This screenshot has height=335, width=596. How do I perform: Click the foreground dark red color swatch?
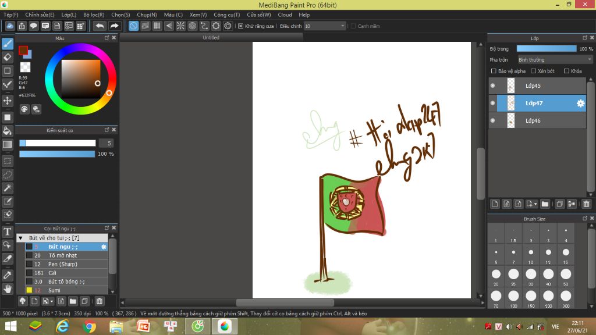click(23, 50)
